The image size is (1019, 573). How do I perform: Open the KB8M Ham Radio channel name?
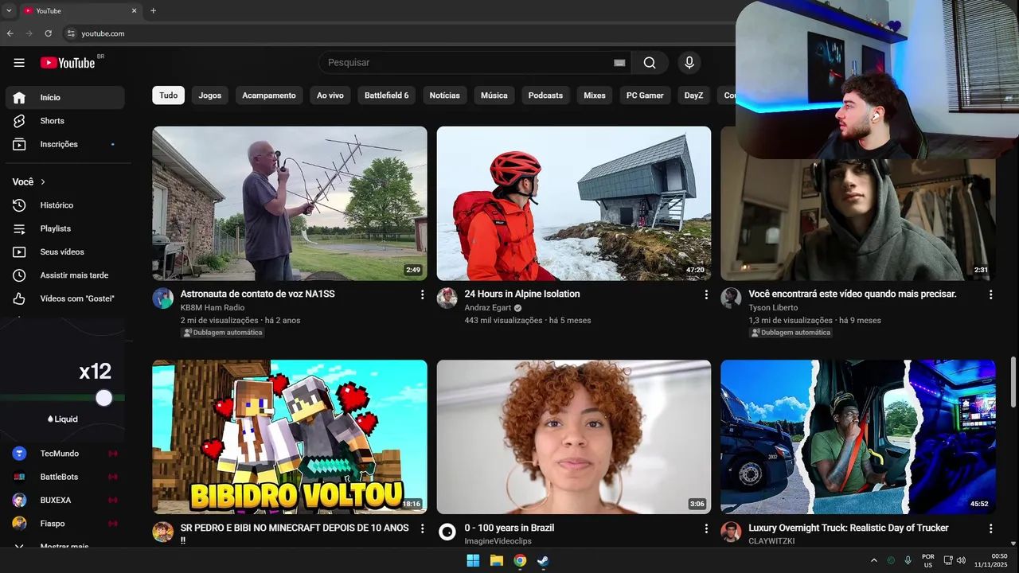(x=213, y=307)
